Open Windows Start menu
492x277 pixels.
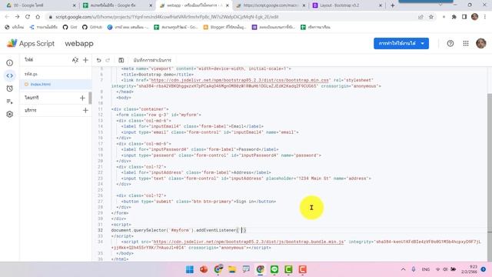point(190,269)
